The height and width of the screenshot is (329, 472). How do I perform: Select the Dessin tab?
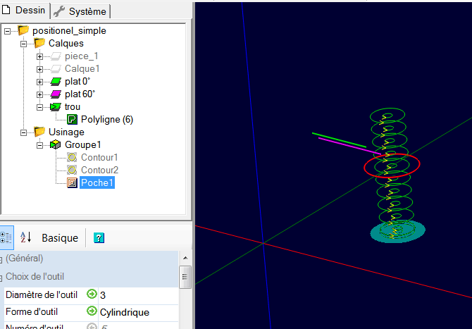click(x=27, y=11)
